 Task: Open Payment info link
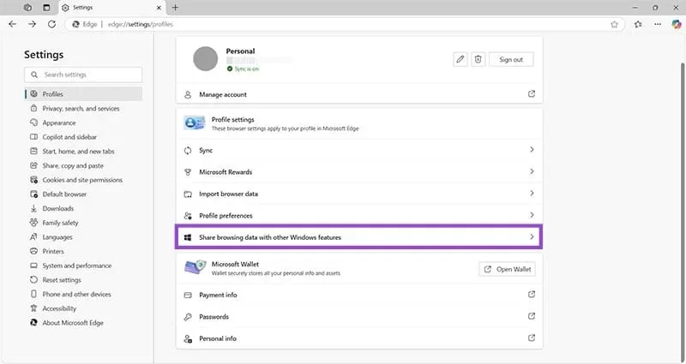coord(218,295)
